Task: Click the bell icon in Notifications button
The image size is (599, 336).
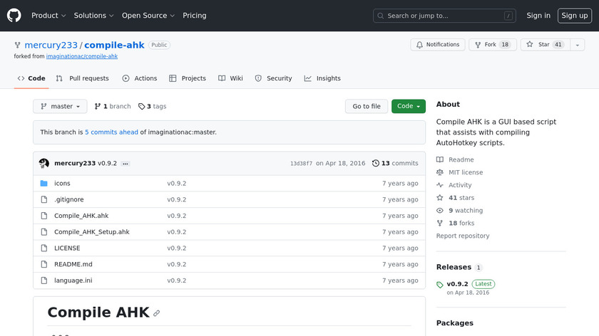Action: (419, 45)
